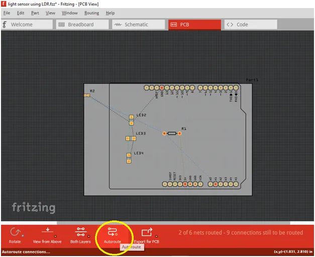315x257 pixels.
Task: Click the Export for PCB icon
Action: pos(147,232)
